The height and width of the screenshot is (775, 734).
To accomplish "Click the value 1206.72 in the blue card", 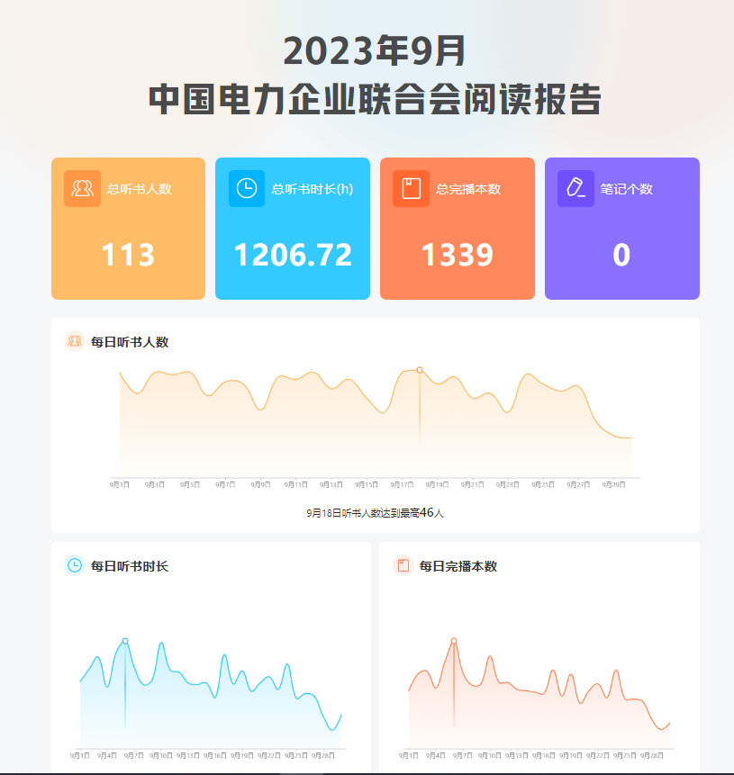I will [293, 255].
